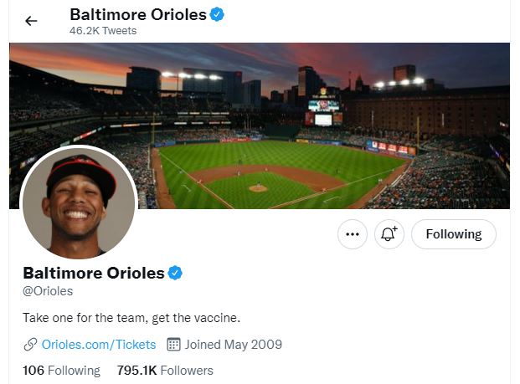Open the round profile picture

(79, 204)
